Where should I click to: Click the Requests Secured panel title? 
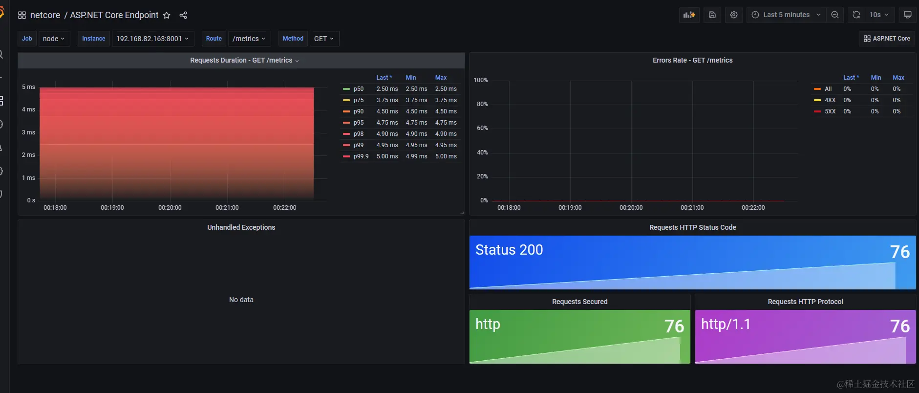coord(579,302)
